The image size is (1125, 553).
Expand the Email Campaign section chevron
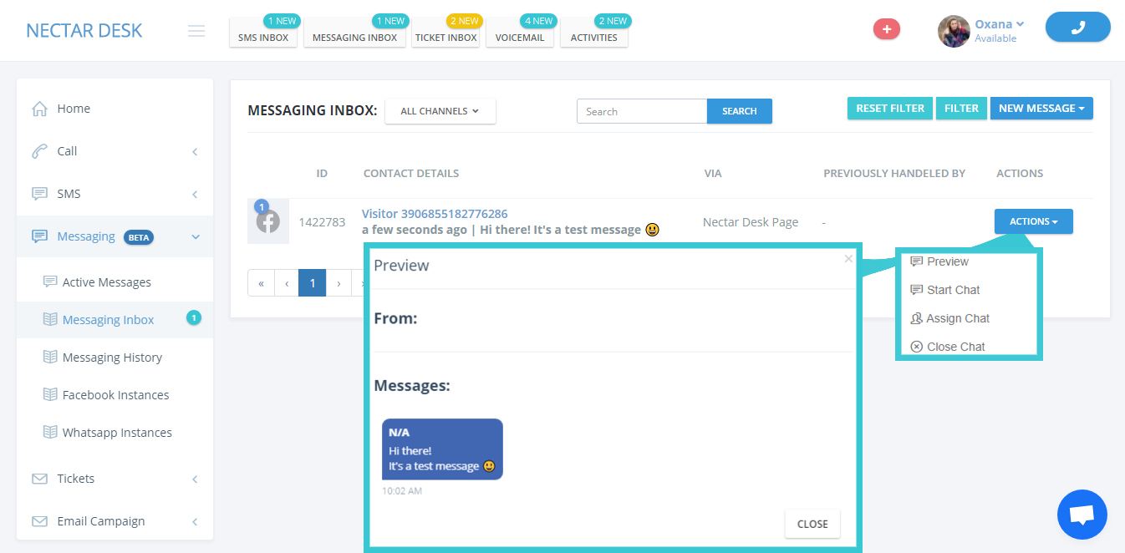(x=195, y=521)
